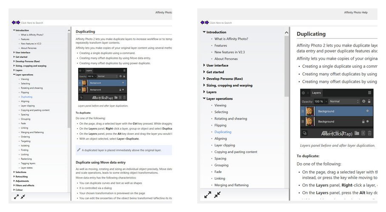Open Merging and flattening in right help window
The image size is (386, 212).
(x=231, y=185)
